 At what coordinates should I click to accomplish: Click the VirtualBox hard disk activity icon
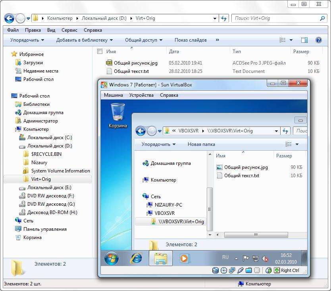pyautogui.click(x=216, y=270)
